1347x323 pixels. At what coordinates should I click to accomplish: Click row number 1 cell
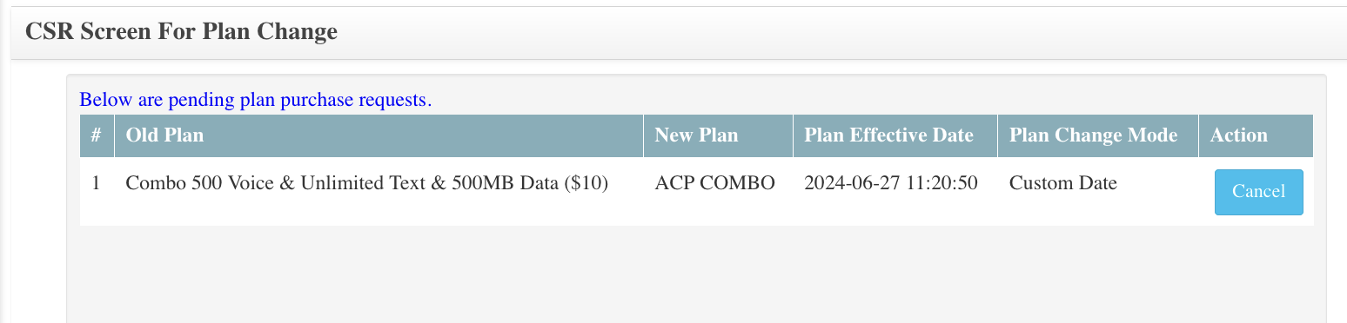(x=97, y=192)
